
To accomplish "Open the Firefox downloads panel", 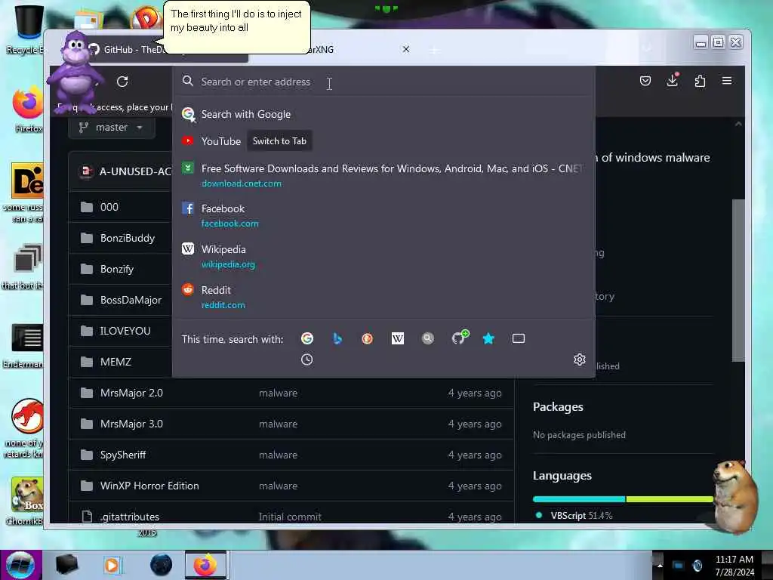I will (673, 80).
